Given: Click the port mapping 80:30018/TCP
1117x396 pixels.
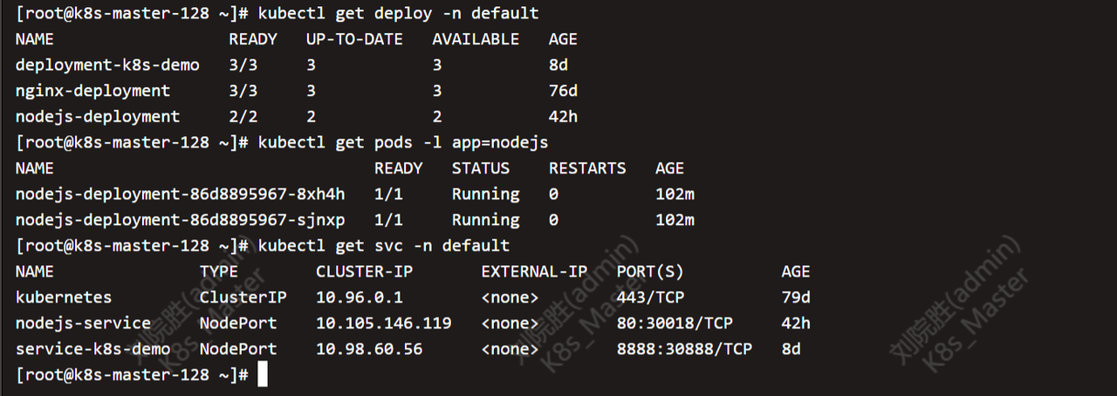Looking at the screenshot, I should 675,323.
